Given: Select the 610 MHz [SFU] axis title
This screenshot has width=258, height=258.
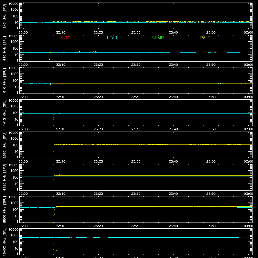Looking at the screenshot, I should click(x=5, y=81).
